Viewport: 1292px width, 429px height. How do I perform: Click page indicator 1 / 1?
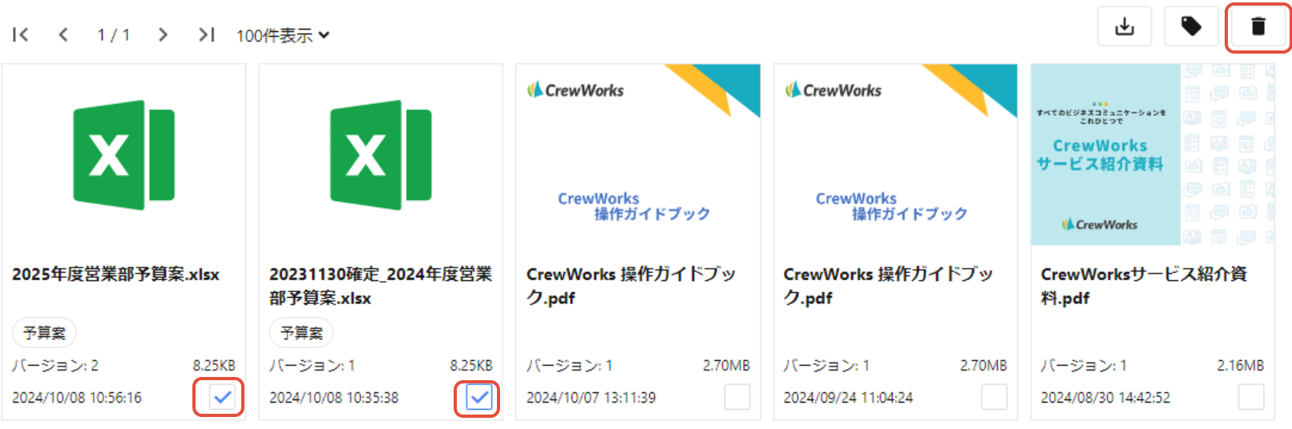click(x=114, y=35)
